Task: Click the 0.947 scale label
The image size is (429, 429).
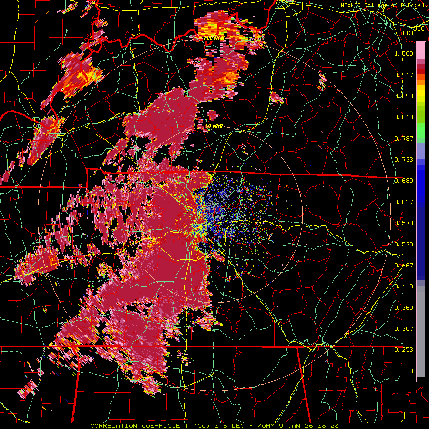Action: pyautogui.click(x=404, y=75)
